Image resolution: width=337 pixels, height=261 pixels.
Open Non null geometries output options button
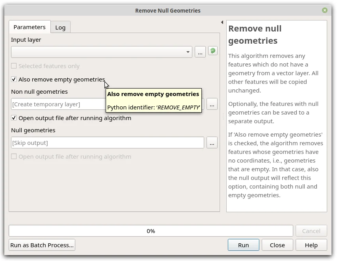212,104
